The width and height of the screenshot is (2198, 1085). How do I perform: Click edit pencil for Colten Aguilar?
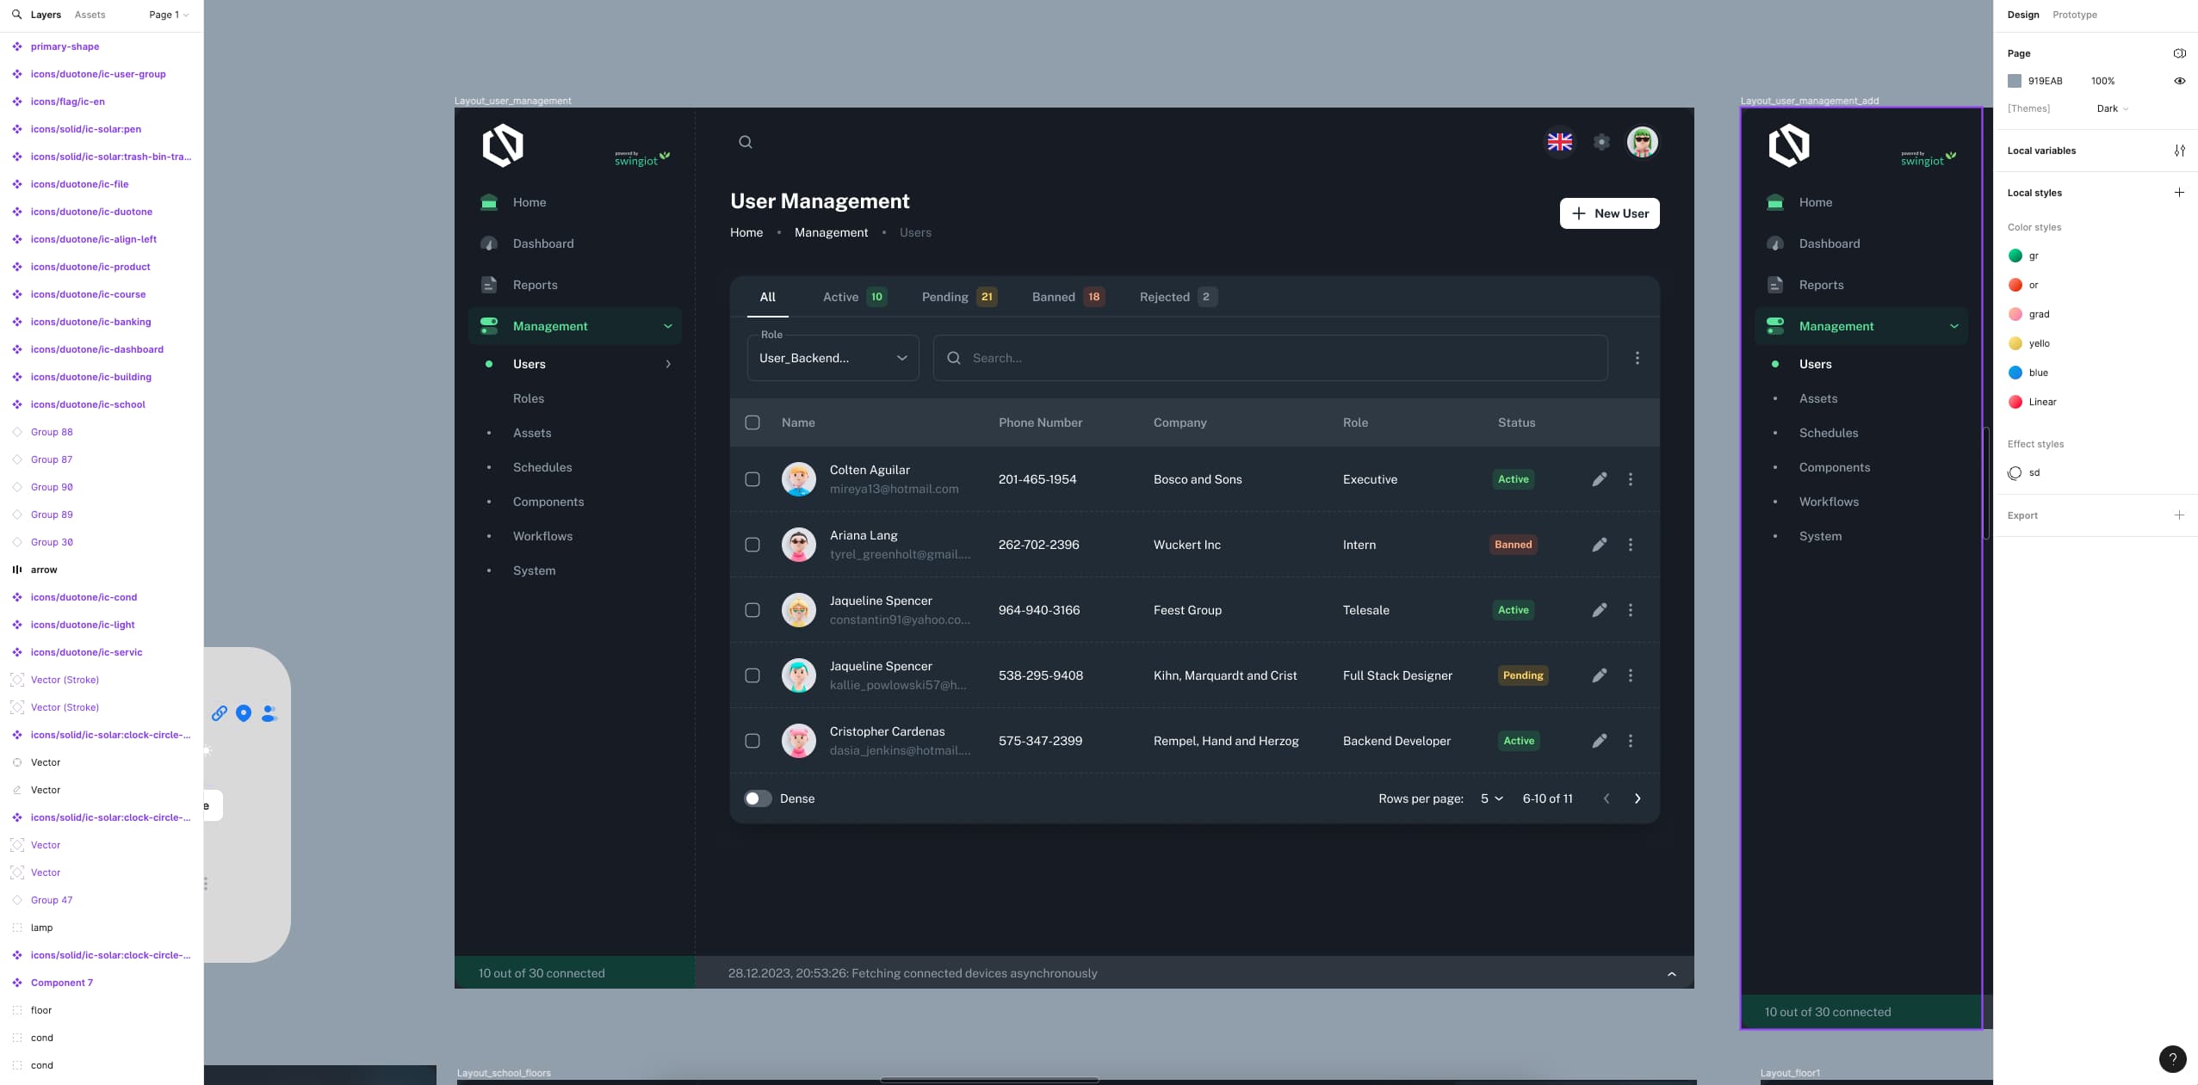coord(1599,479)
